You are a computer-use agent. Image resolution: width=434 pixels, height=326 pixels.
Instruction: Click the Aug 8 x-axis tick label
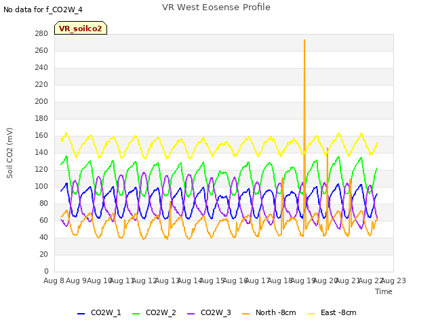[54, 280]
